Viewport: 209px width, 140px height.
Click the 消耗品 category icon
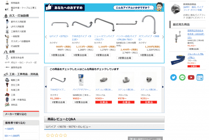pos(7,105)
